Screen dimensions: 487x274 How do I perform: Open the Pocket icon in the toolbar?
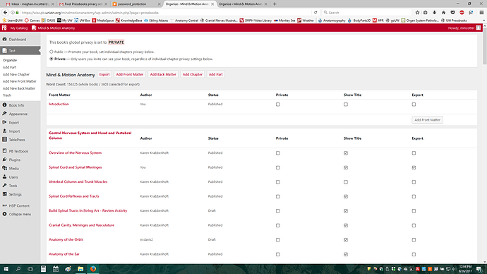(x=453, y=13)
